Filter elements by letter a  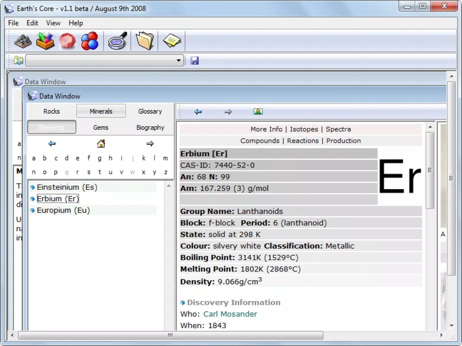coord(34,158)
